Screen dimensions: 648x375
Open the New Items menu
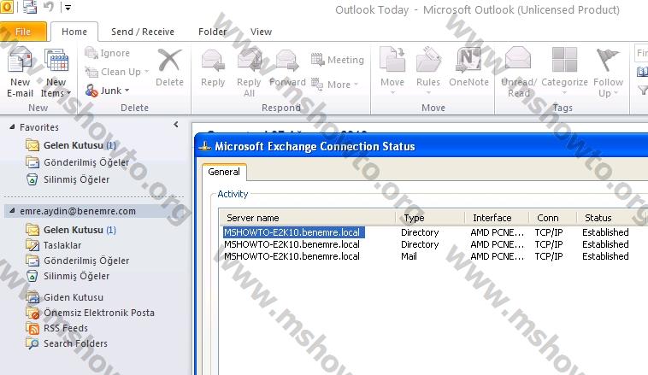click(56, 72)
